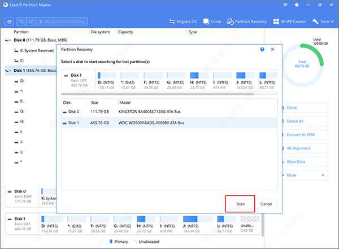This screenshot has height=249, width=339.
Task: Select D: partition in tree
Action: pyautogui.click(x=19, y=81)
